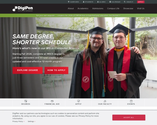
Task: Click the Events calendar-check icon
Action: 131,101
